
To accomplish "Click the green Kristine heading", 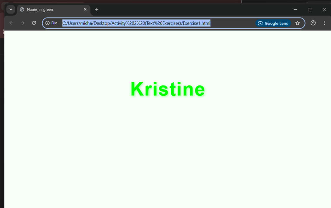I will (168, 89).
